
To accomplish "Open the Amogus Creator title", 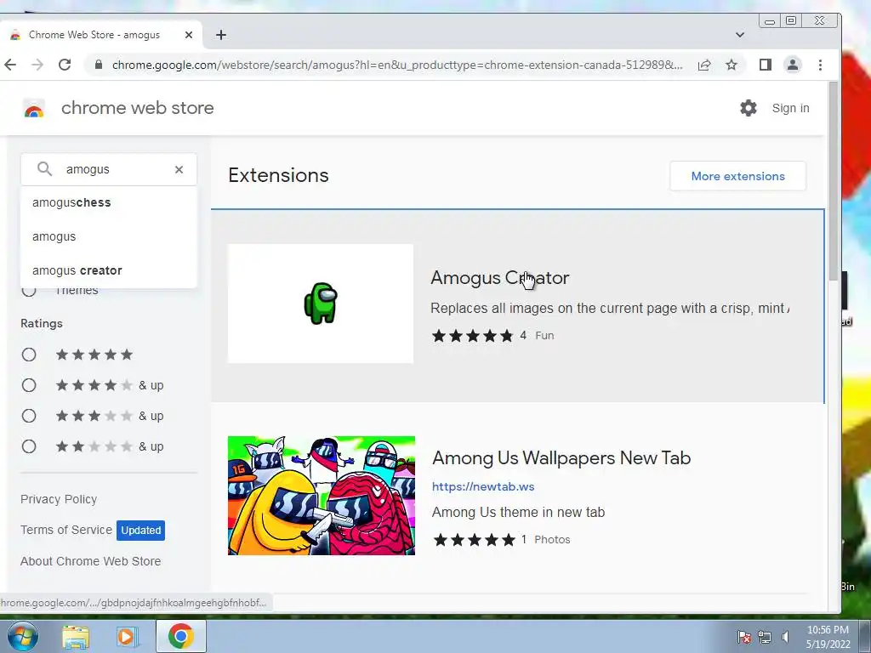I will (x=500, y=278).
